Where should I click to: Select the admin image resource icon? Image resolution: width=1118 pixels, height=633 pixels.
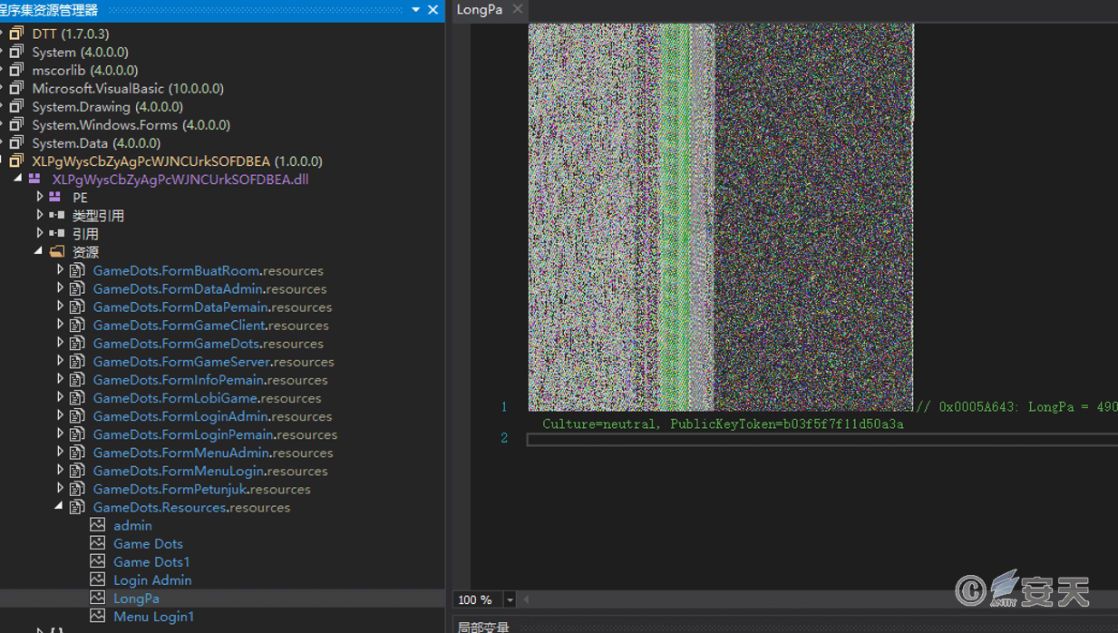point(98,525)
